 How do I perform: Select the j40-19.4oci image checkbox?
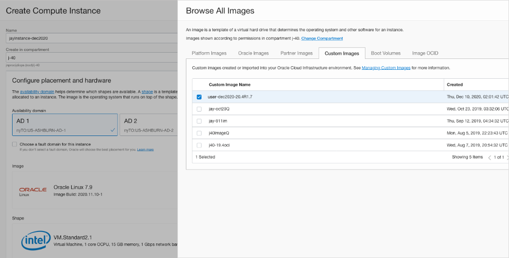click(199, 144)
